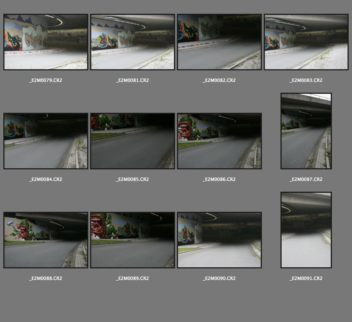Choose the _E2M0084.CR2 thumbnail image
This screenshot has height=322, width=352.
45,141
